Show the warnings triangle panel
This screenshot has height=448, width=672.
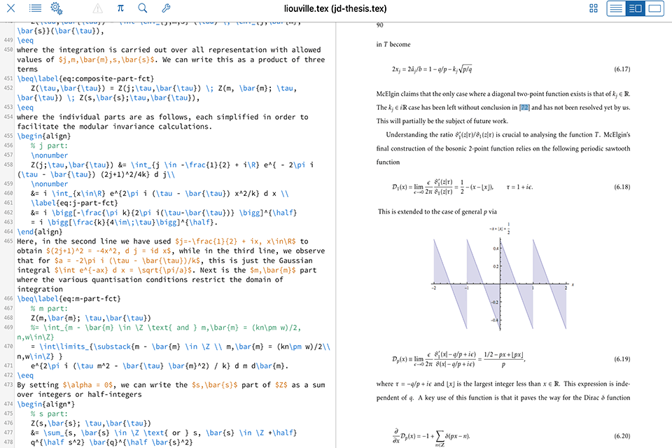[x=98, y=8]
